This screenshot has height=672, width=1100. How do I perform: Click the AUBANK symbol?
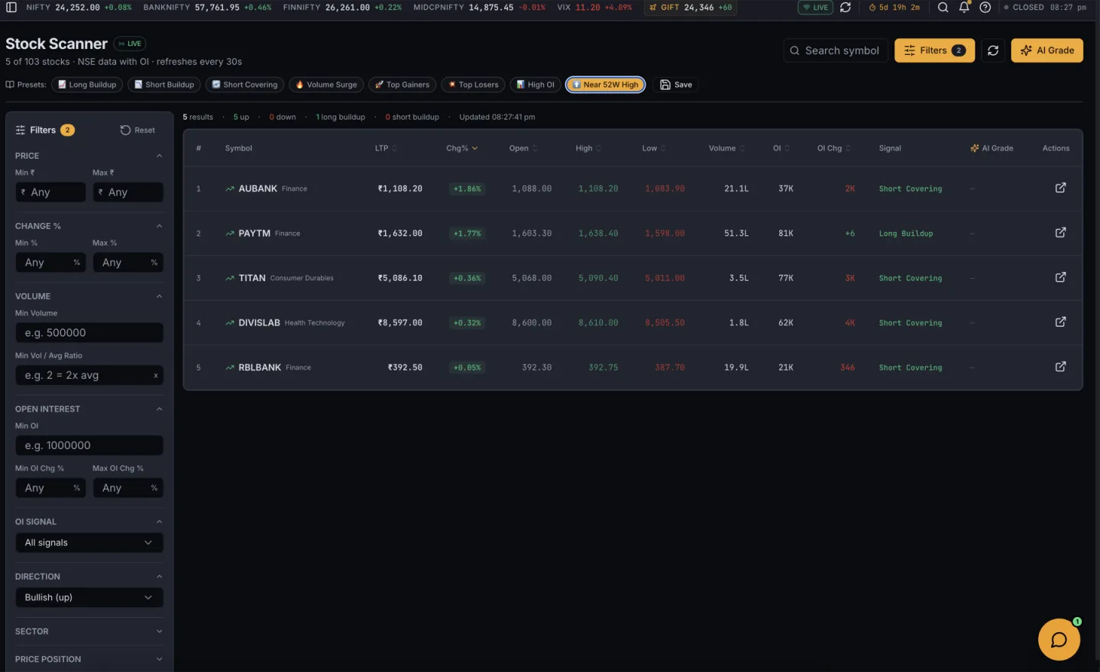[257, 189]
